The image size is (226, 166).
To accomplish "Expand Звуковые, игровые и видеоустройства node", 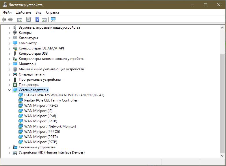I will 9,27.
